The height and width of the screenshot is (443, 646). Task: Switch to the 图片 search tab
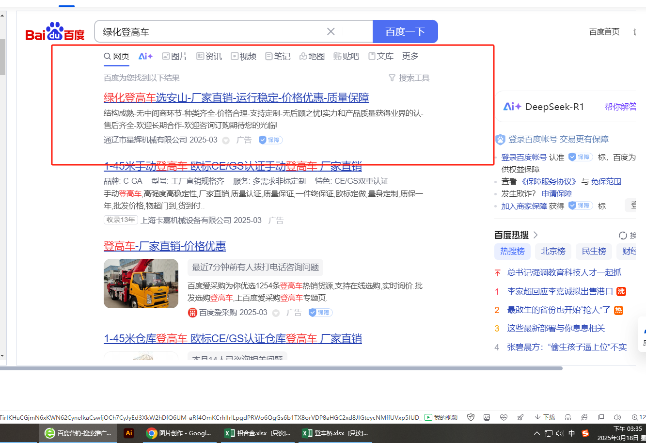[174, 56]
